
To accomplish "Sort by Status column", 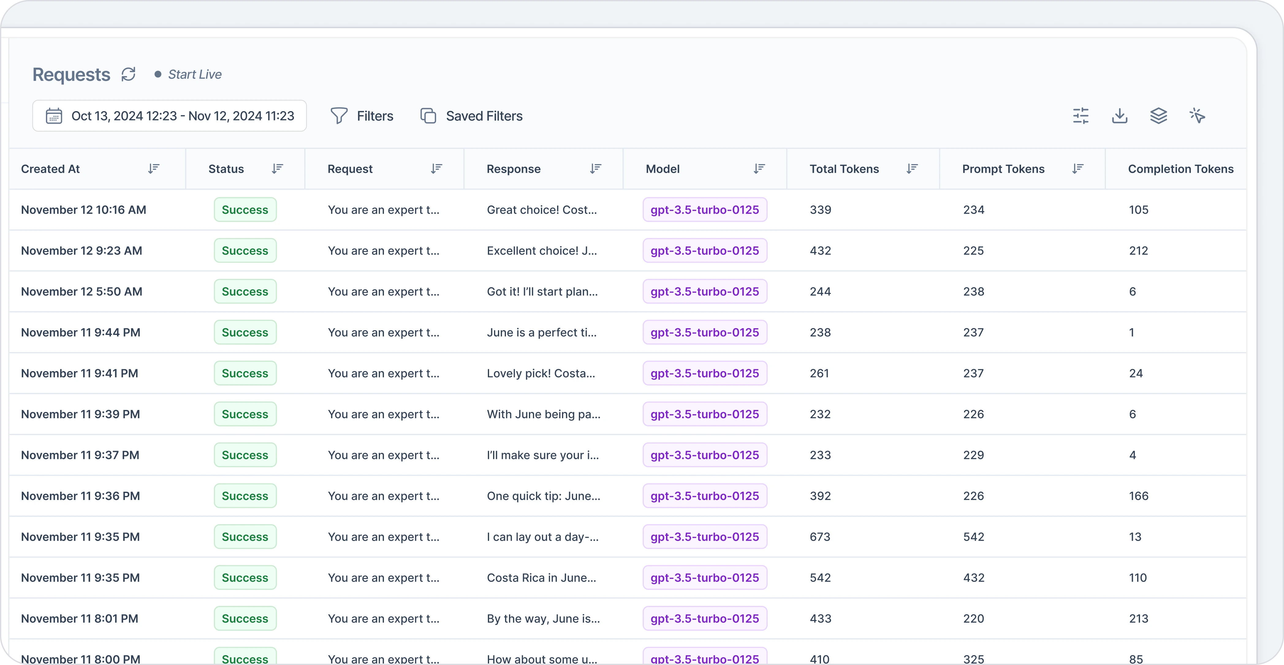I will click(x=277, y=168).
